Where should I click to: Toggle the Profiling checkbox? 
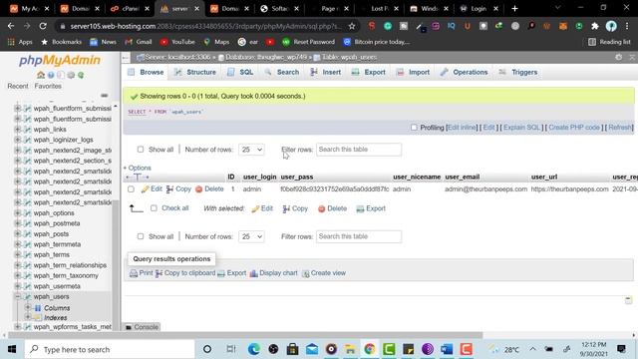click(414, 128)
